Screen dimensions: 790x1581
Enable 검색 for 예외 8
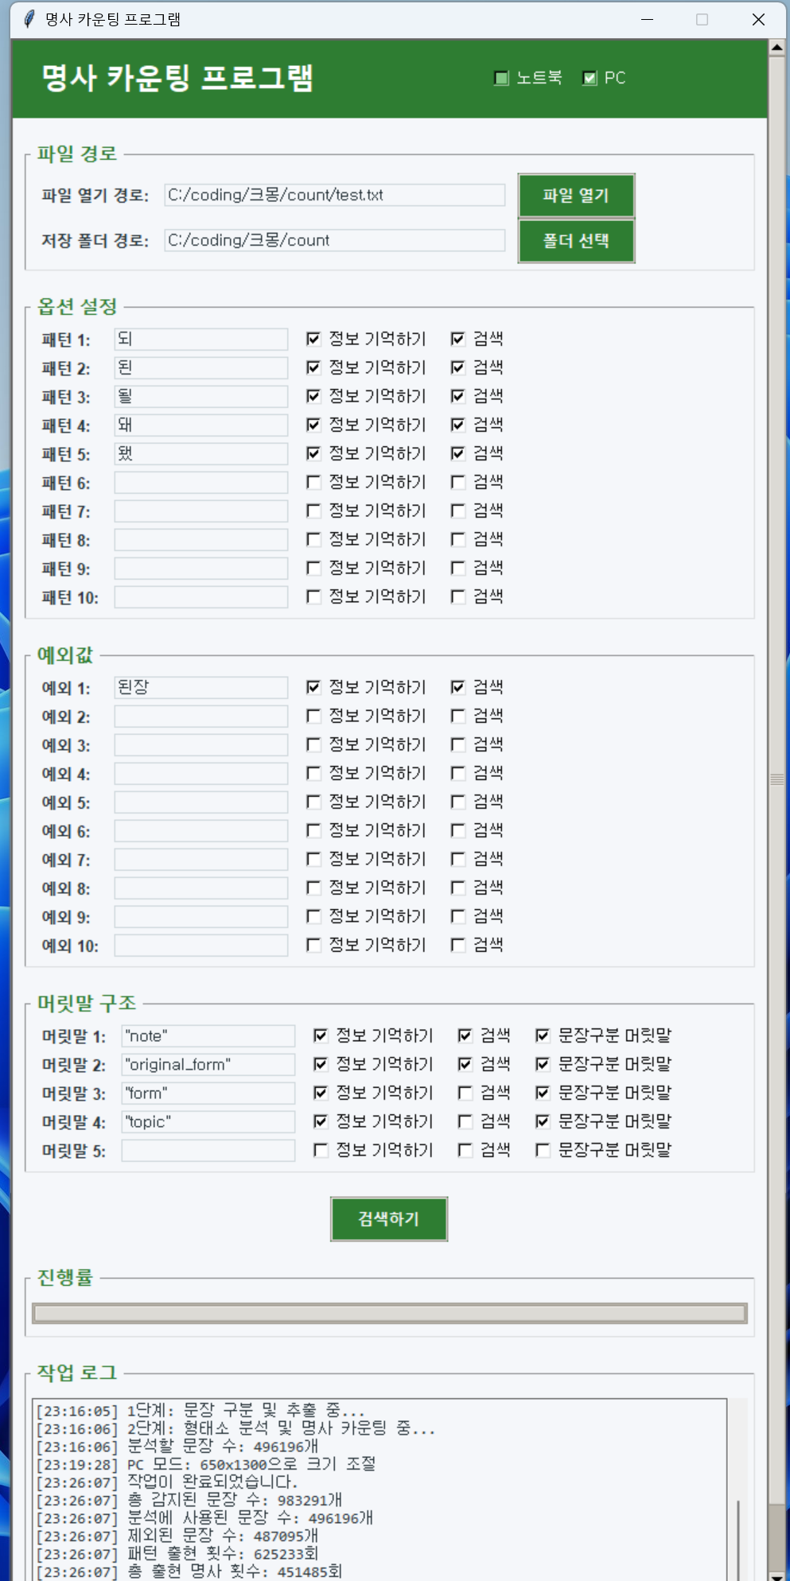(x=457, y=888)
